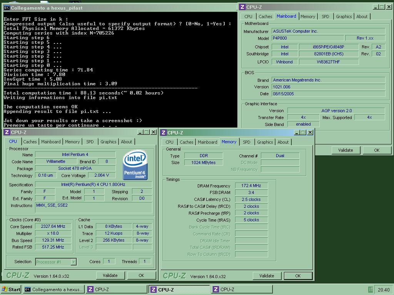394x295 pixels.
Task: Select Memory tab in Mainboard window
Action: (308, 17)
